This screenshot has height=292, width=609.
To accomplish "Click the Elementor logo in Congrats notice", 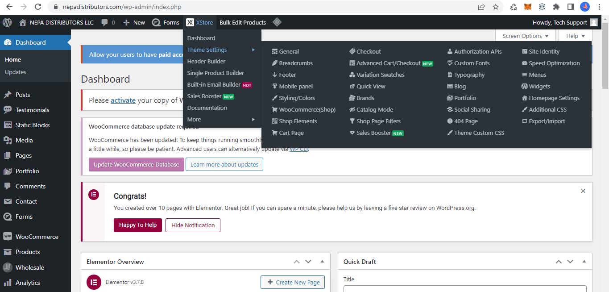I will 94,195.
